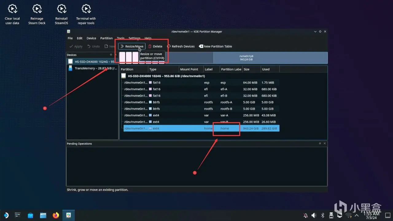Open the Reinstall SteamOS desktop shortcut
The height and width of the screenshot is (221, 393).
tap(61, 14)
